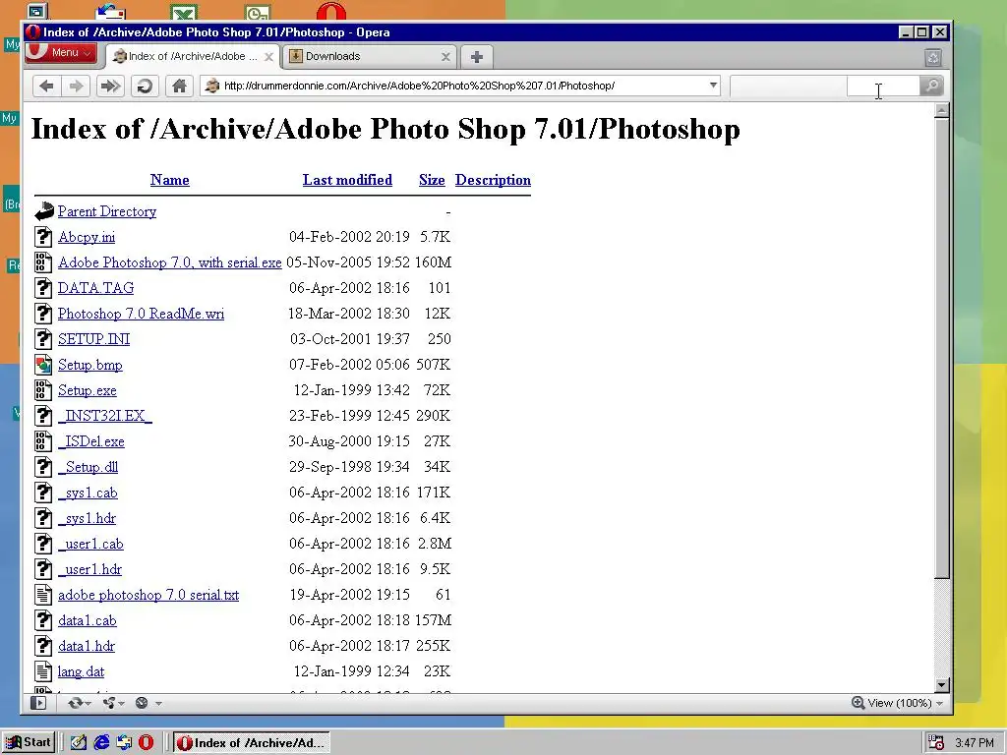This screenshot has height=755, width=1007.
Task: Open the Windows Start menu
Action: (29, 743)
